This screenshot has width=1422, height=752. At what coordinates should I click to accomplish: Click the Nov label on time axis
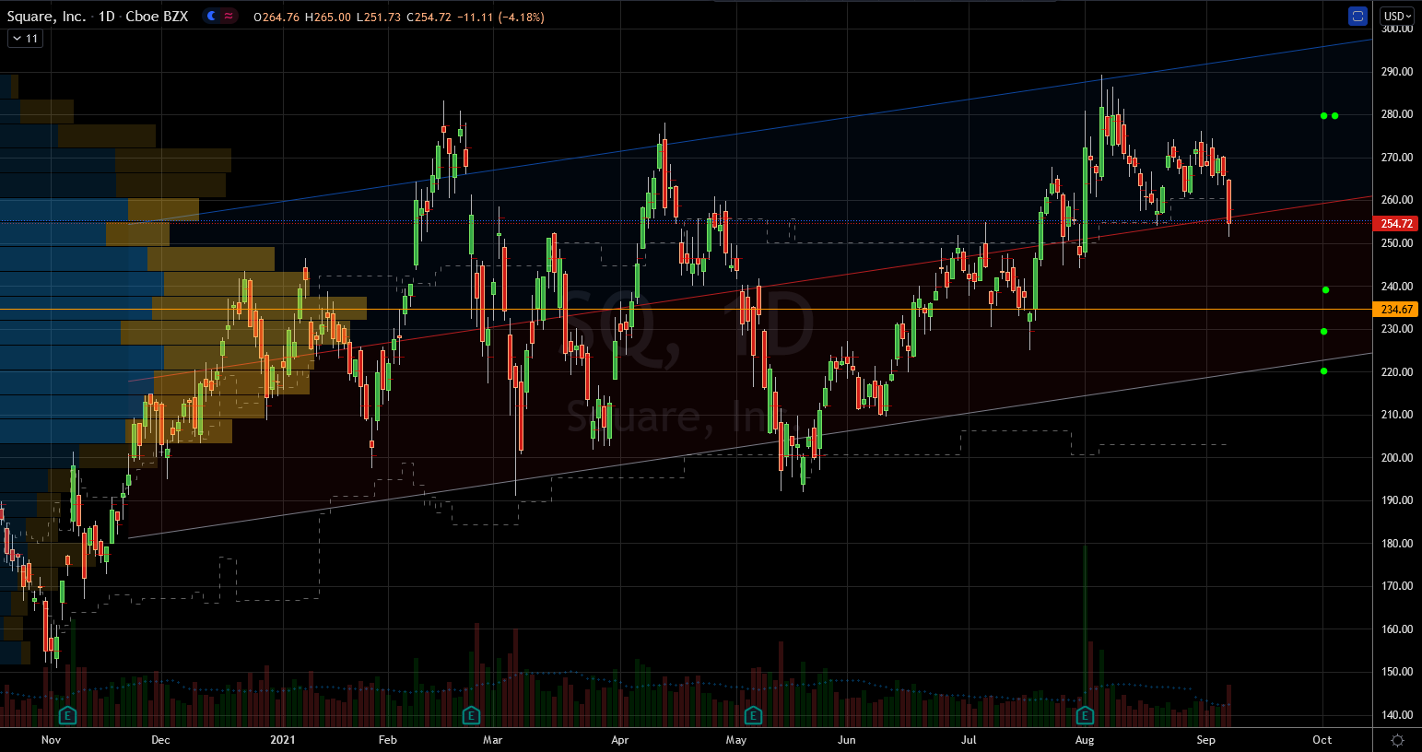[x=52, y=740]
